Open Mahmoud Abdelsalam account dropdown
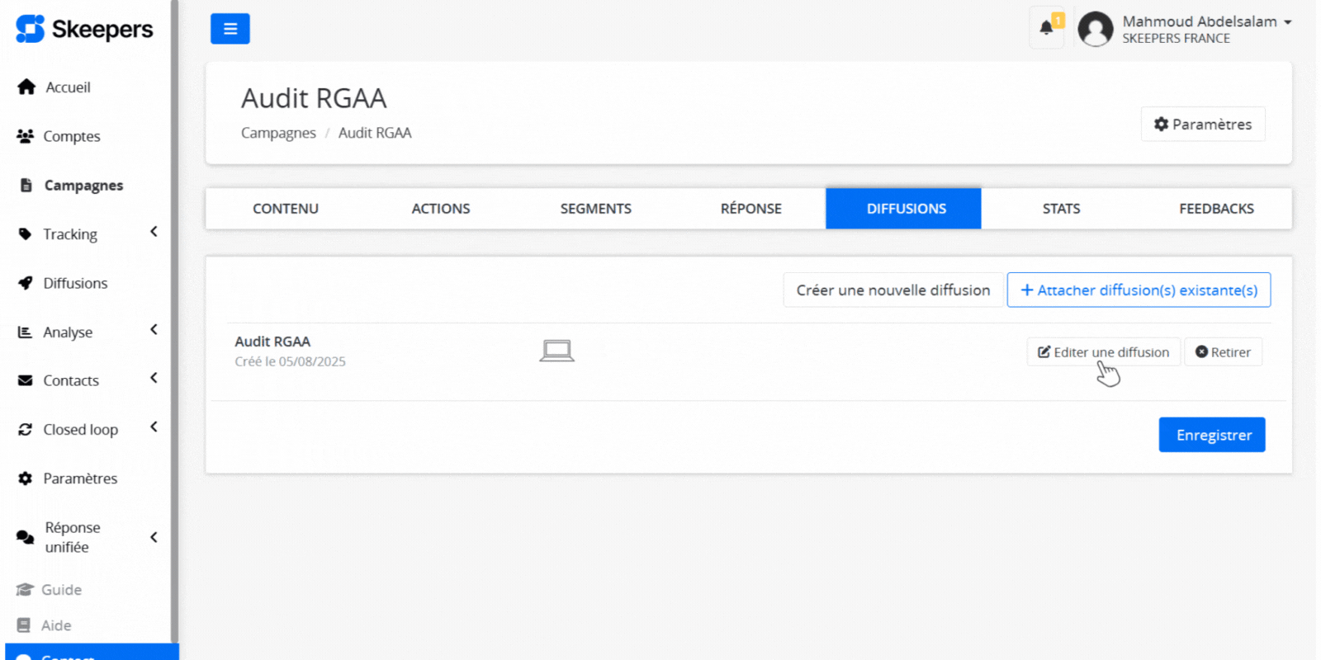Viewport: 1321px width, 660px height. tap(1206, 22)
